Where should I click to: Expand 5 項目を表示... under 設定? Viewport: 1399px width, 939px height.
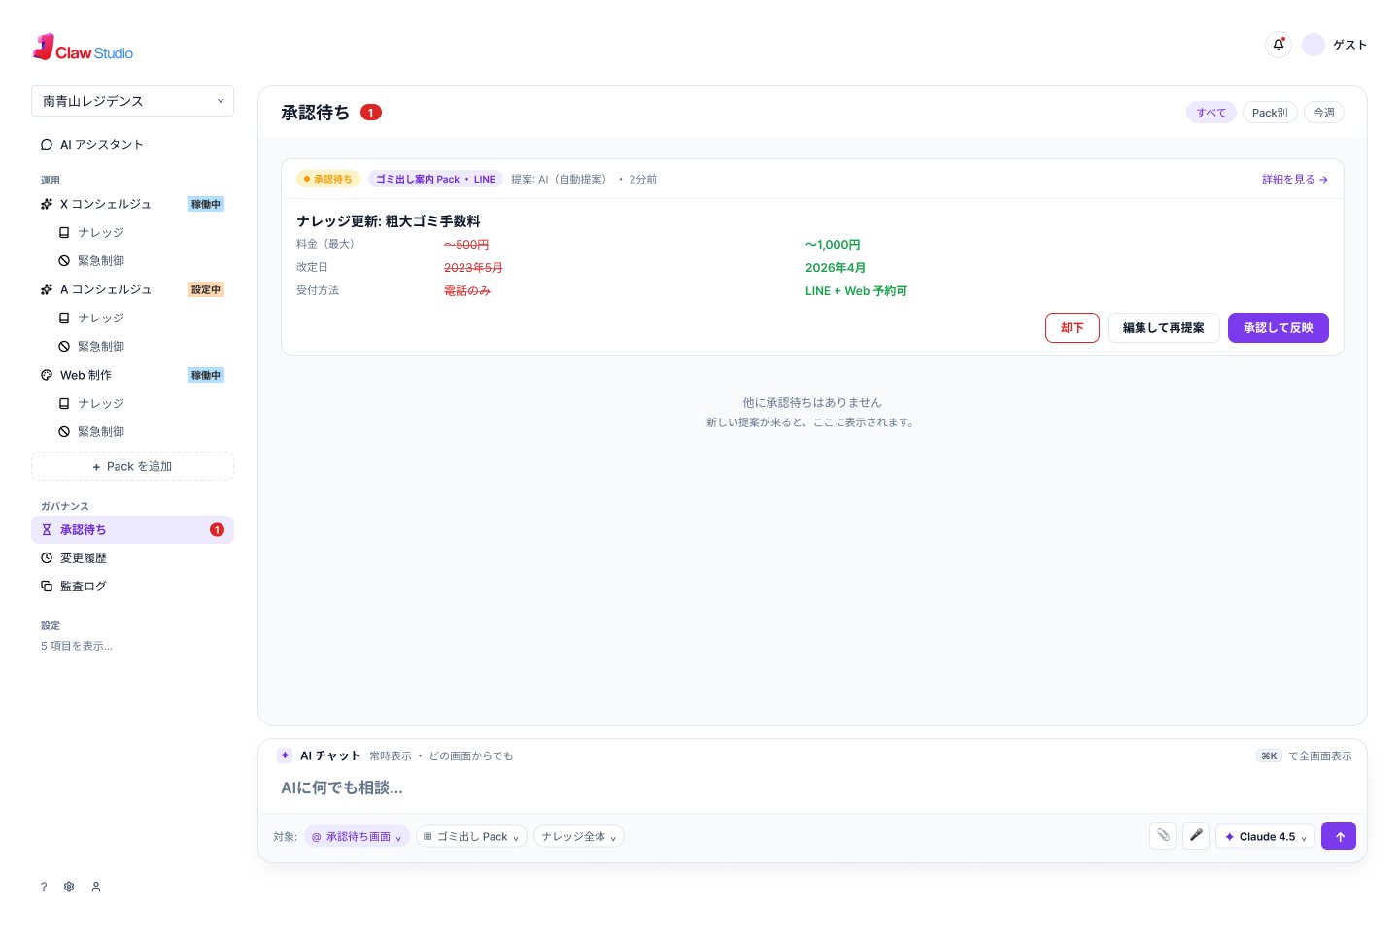click(77, 646)
